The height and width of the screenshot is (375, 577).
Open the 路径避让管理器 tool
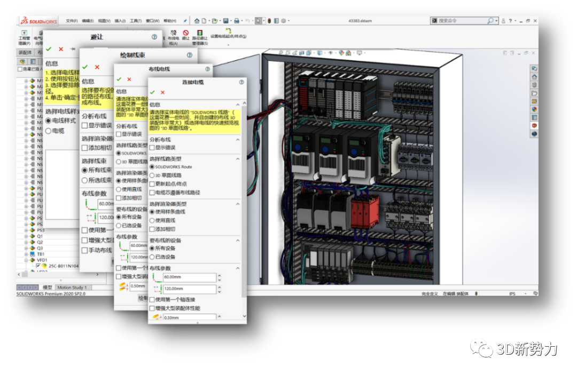[199, 34]
